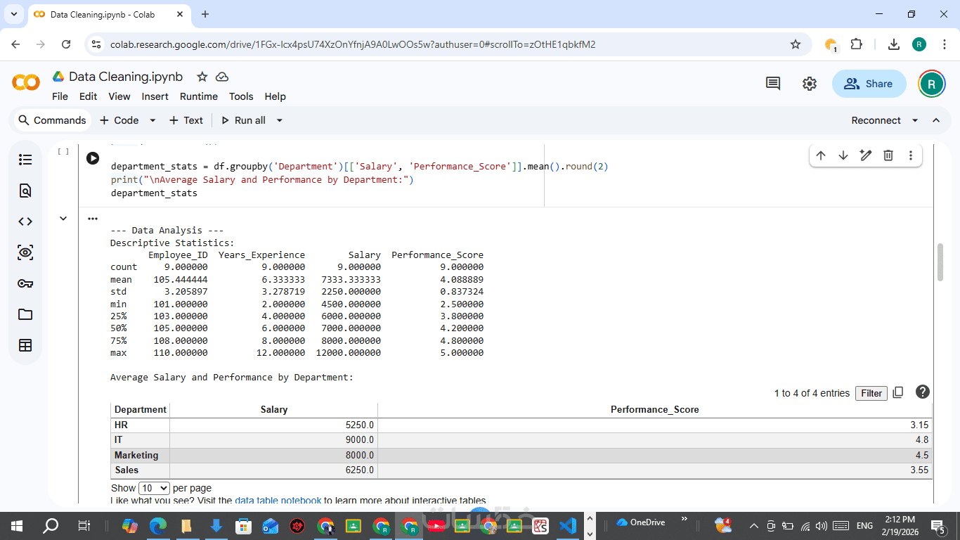Show hidden system tray icons
This screenshot has height=540, width=960.
click(x=753, y=525)
